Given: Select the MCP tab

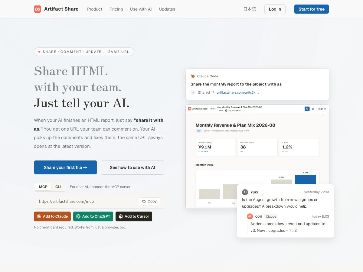Looking at the screenshot, I should (x=43, y=187).
